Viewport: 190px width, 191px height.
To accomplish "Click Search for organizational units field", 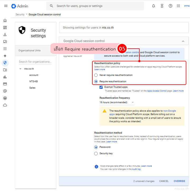I will point(35,62).
